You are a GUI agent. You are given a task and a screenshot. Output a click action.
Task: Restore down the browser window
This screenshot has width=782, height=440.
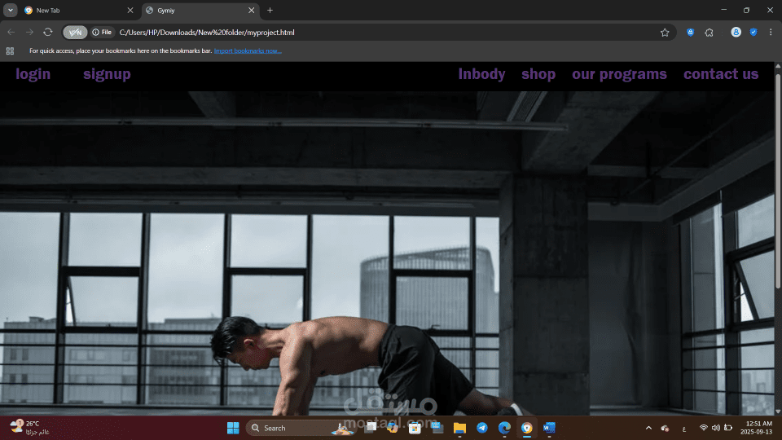pos(747,10)
